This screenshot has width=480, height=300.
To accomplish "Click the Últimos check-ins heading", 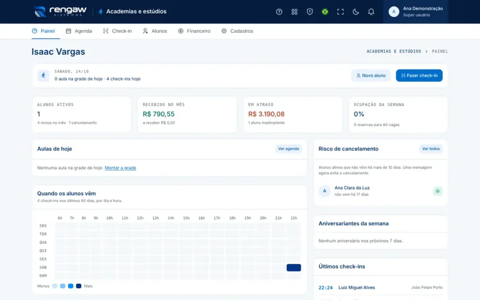I will (x=342, y=266).
